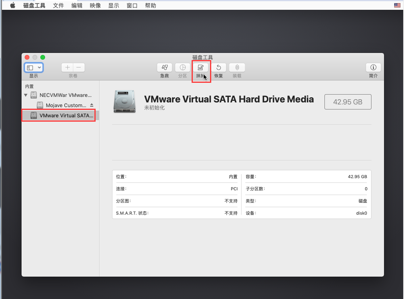Collapse the NECVMWar VMware disk tree
The width and height of the screenshot is (404, 299).
pos(26,95)
